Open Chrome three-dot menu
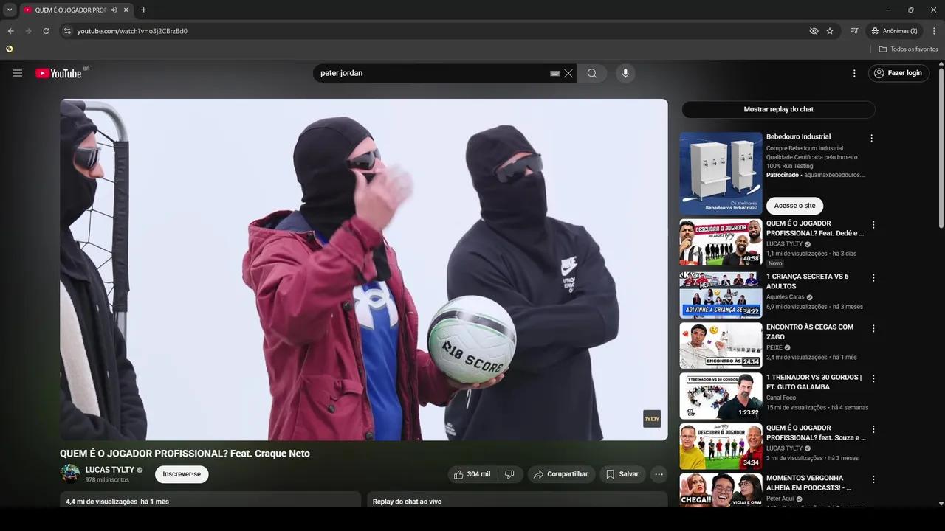 934,31
